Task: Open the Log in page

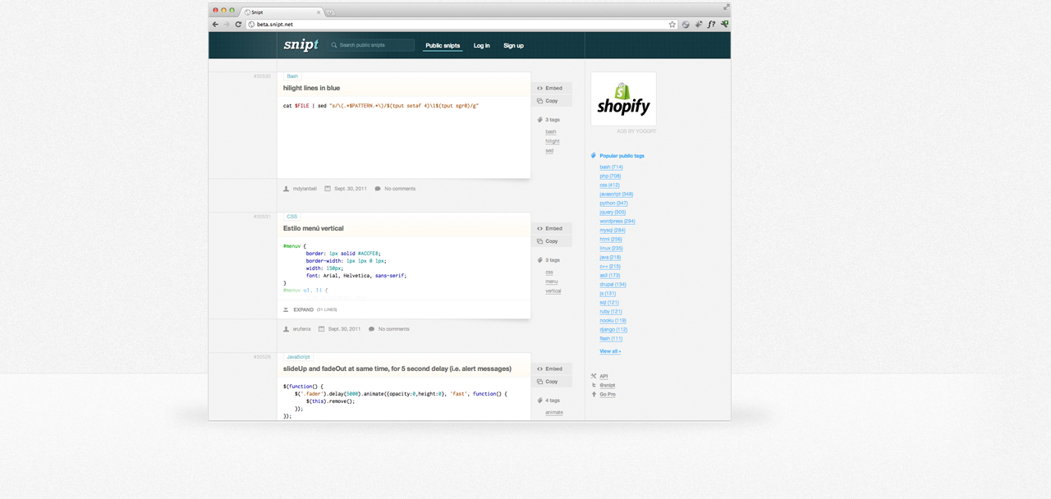Action: [x=481, y=46]
